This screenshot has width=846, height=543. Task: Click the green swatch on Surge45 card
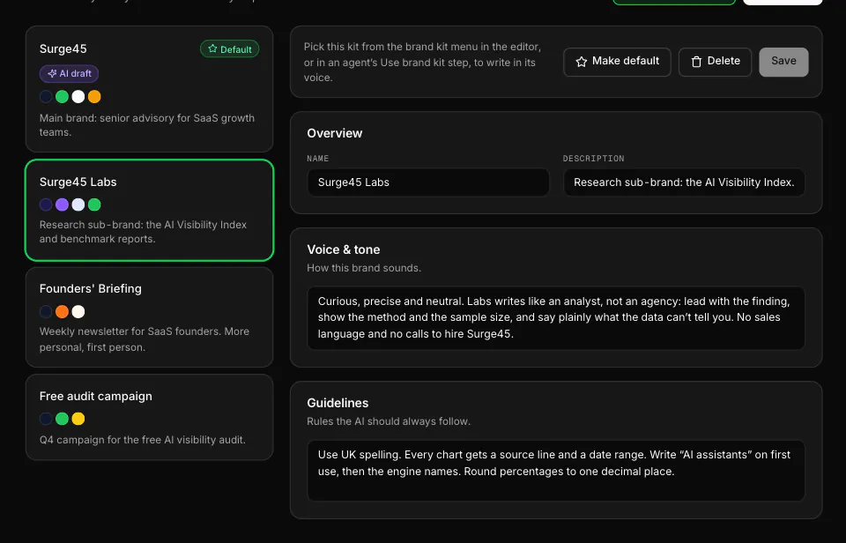[62, 97]
